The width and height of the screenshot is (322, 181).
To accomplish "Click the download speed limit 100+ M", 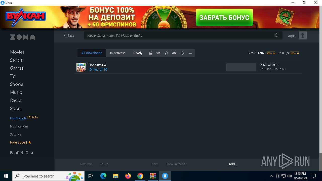I will coord(271,53).
